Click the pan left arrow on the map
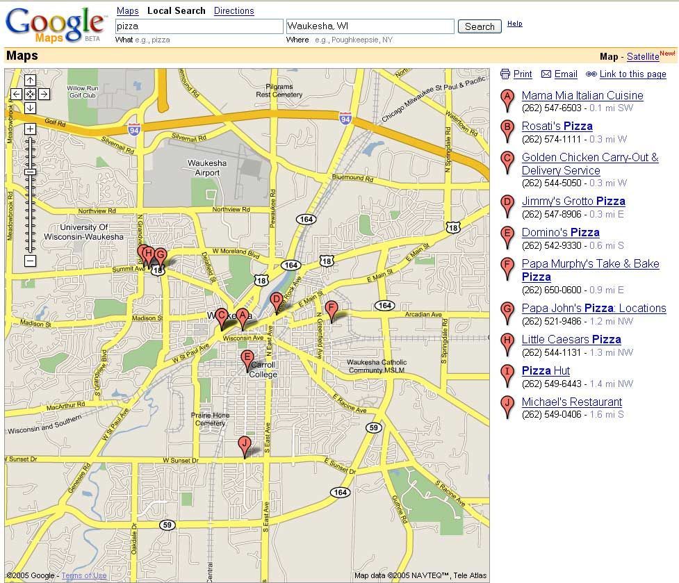This screenshot has width=679, height=583. (16, 94)
